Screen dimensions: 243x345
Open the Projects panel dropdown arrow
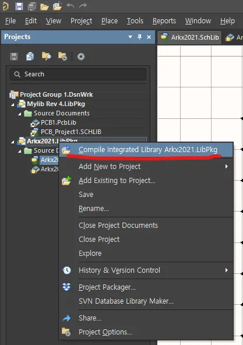point(131,37)
